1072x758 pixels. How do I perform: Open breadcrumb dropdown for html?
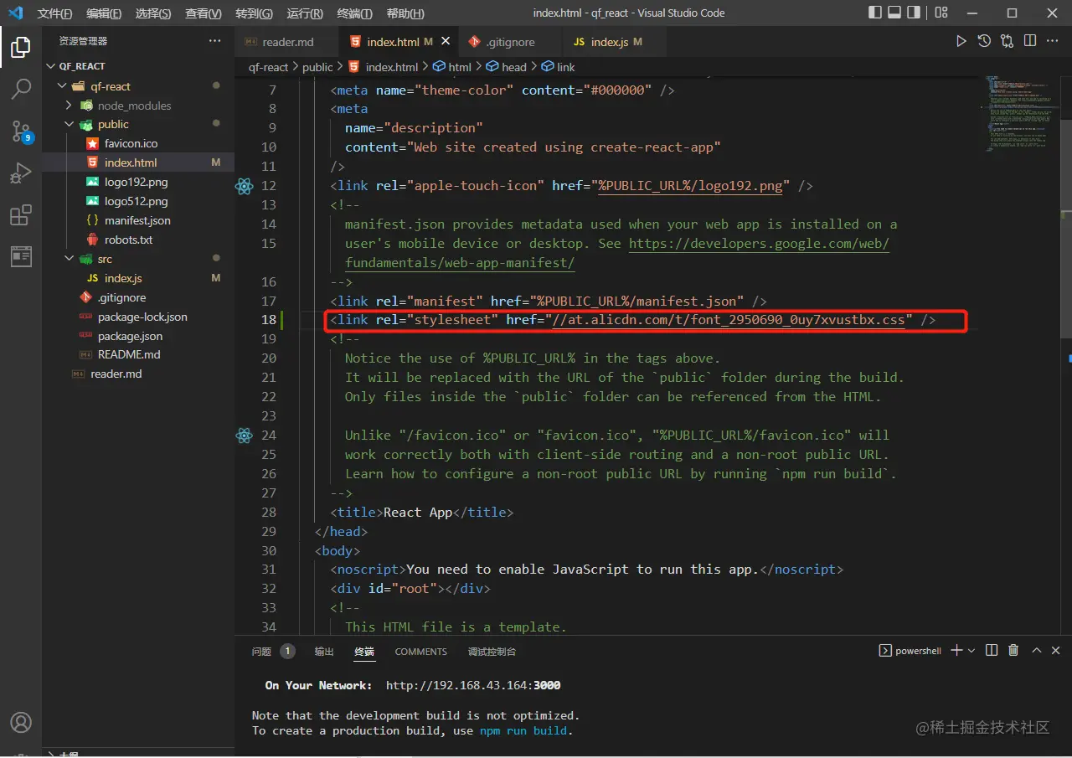(x=451, y=67)
